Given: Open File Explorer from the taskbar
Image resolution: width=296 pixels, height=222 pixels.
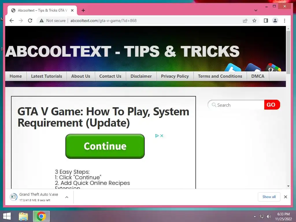Looking at the screenshot, I should [x=23, y=216].
